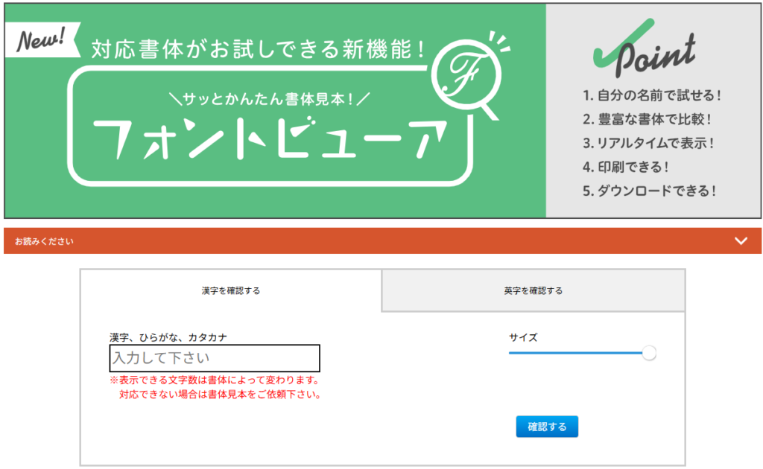The image size is (763, 469).
Task: Switch to the 英字を確認する tab
Action: coord(533,290)
